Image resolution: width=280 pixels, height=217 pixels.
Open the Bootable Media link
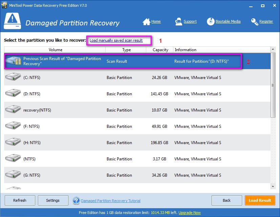coord(228,21)
